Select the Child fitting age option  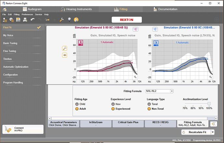(x=77, y=104)
